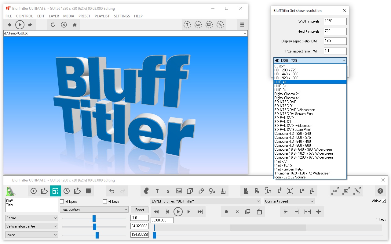Open the MEDIA menu
391x244 pixels.
(x=69, y=16)
